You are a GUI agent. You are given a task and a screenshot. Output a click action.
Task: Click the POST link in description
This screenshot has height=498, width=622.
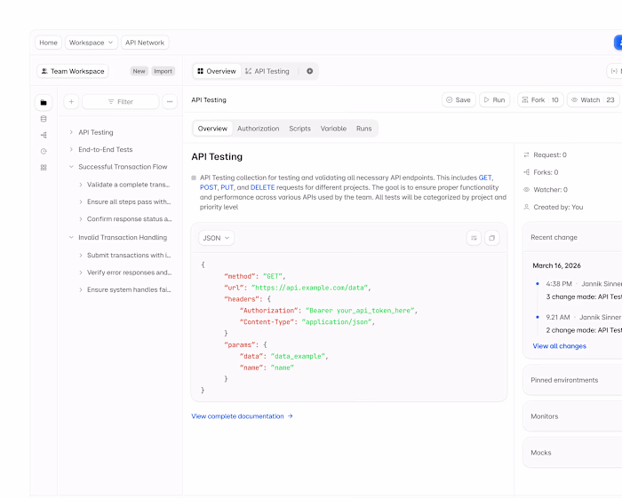click(208, 188)
